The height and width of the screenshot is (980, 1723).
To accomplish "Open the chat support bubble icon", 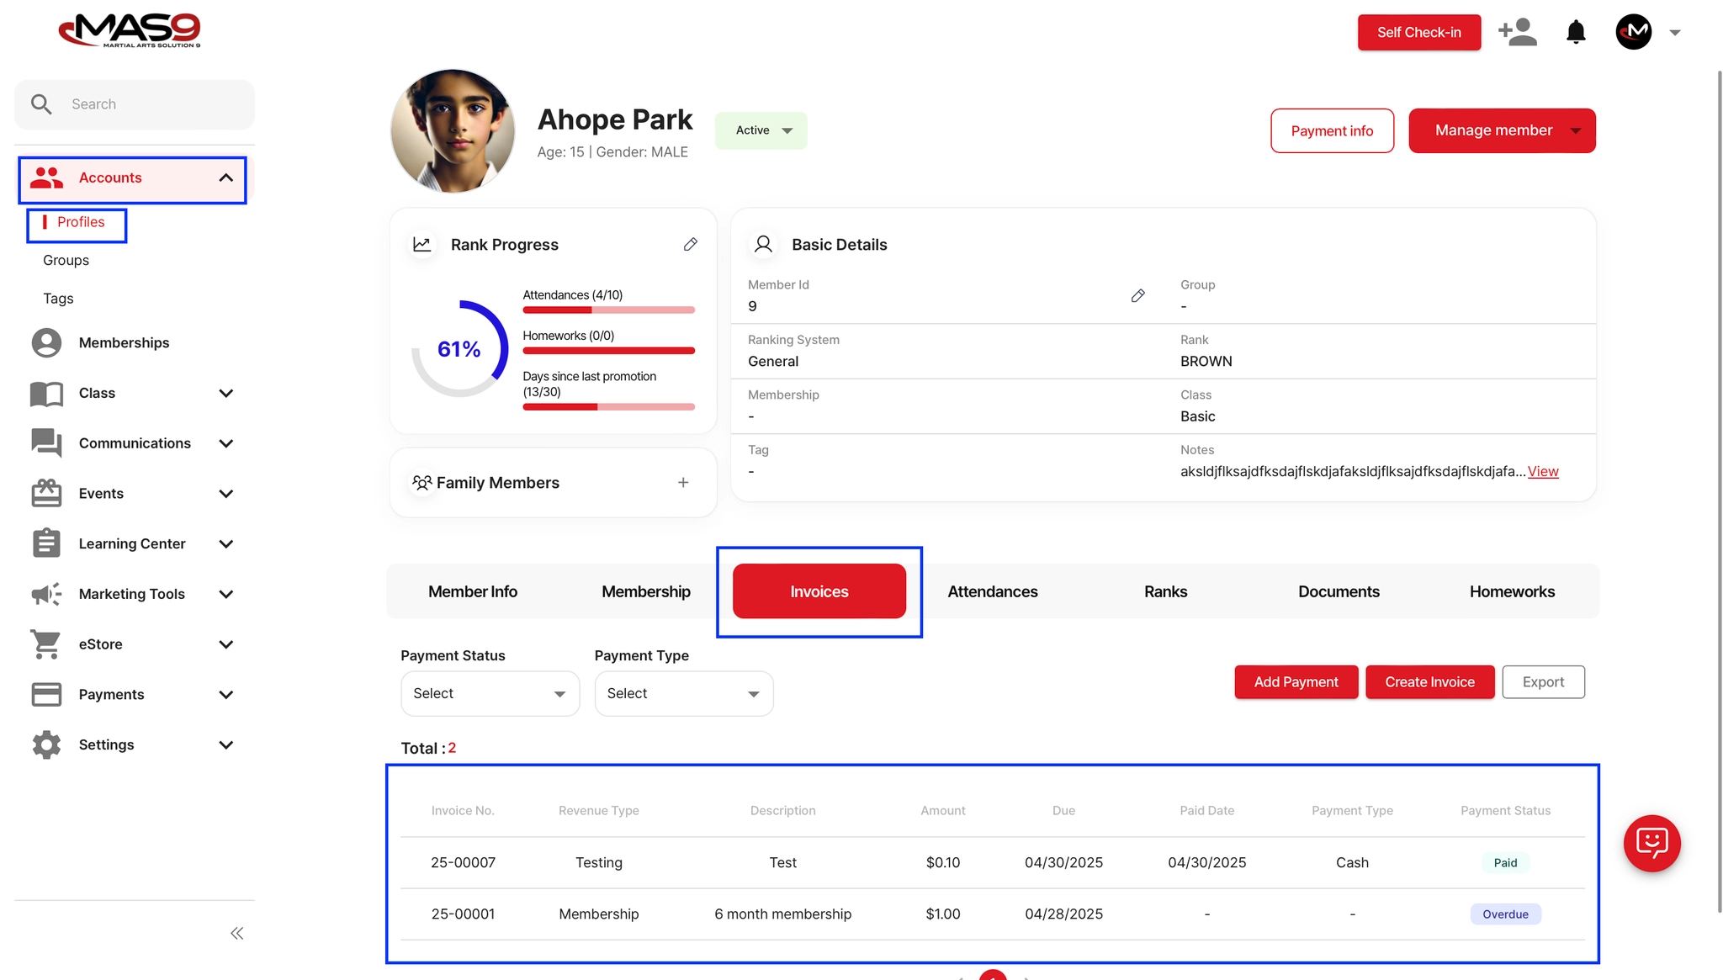I will point(1651,843).
